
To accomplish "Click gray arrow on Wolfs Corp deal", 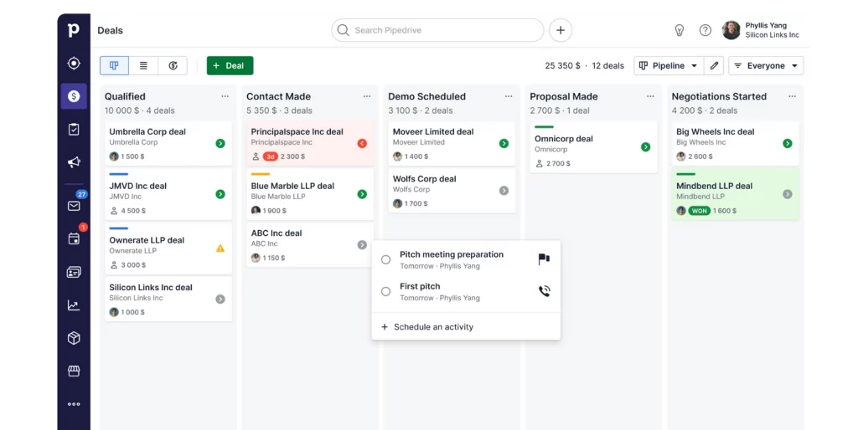I will pos(504,191).
